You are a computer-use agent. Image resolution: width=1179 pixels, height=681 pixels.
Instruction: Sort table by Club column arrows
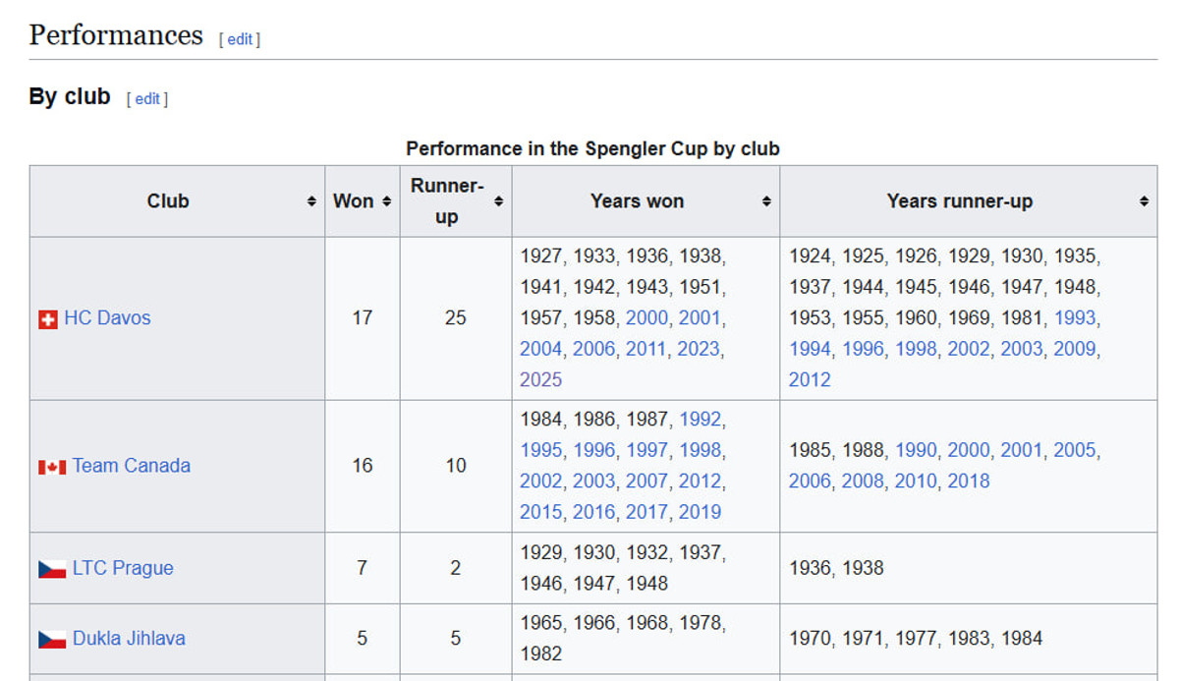click(311, 201)
